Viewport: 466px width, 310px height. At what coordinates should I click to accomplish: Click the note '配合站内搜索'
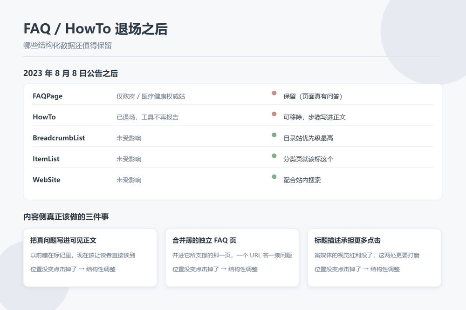(302, 180)
